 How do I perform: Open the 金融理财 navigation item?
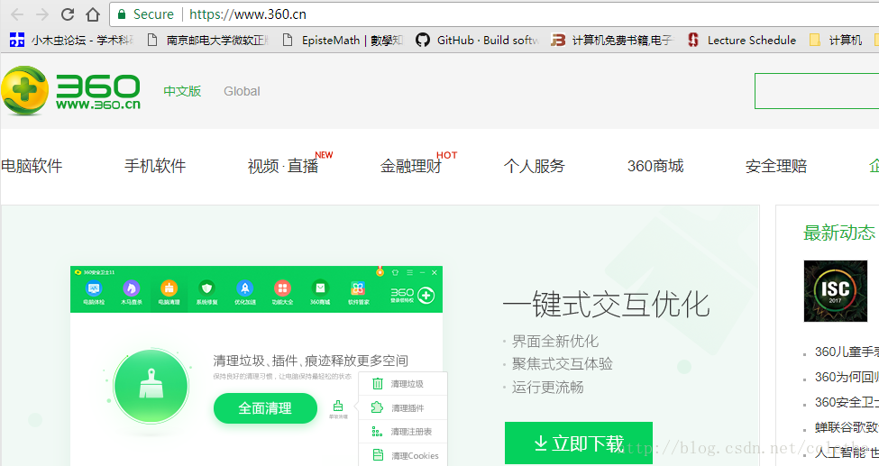click(x=411, y=166)
